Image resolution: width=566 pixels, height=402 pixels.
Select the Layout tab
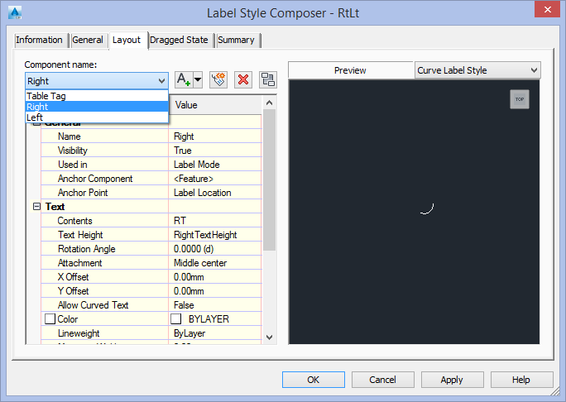127,40
